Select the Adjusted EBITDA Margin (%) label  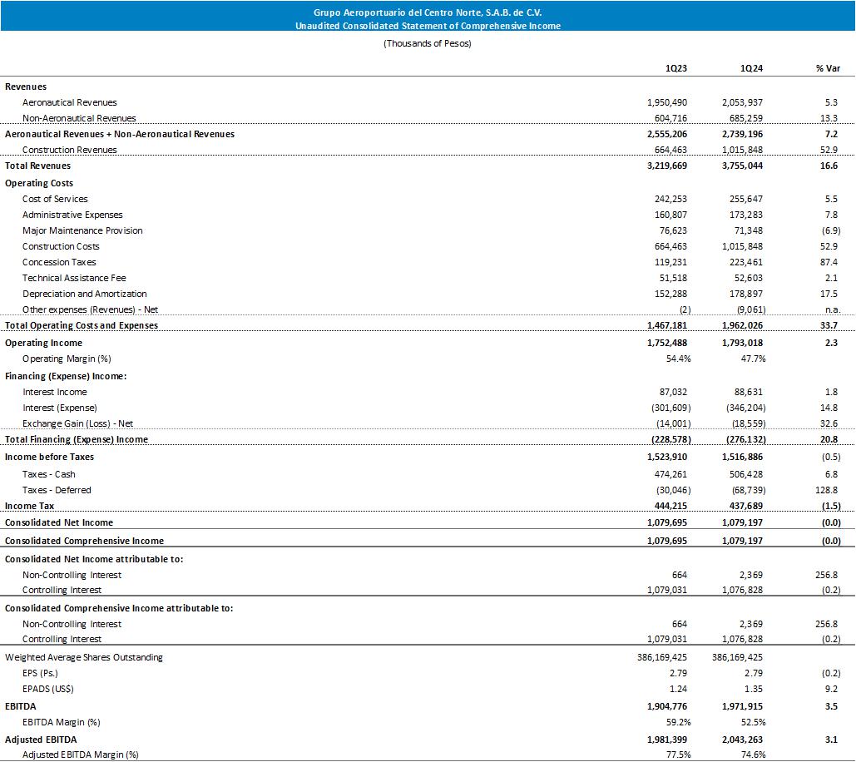[x=80, y=755]
